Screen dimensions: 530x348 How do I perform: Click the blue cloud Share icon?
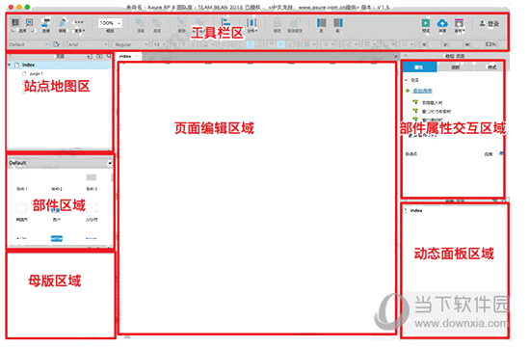coord(442,23)
